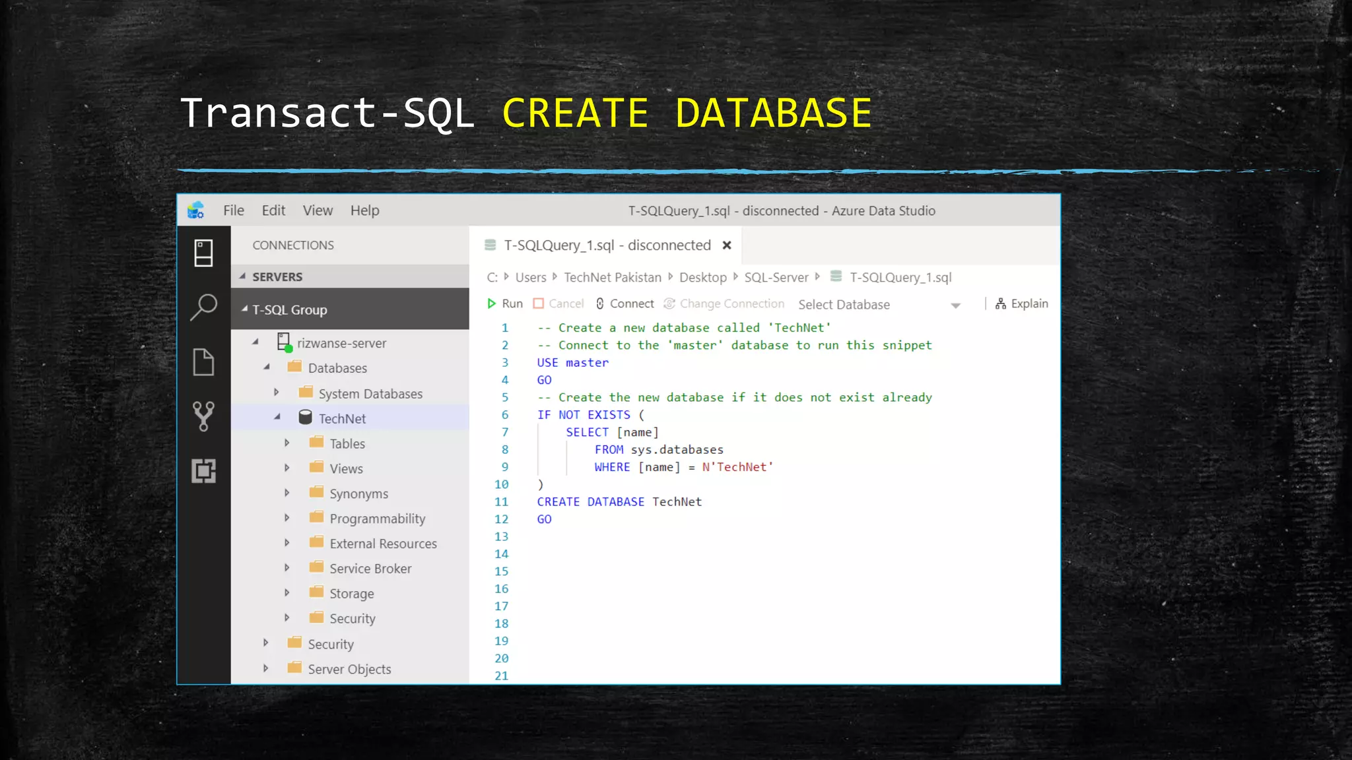The height and width of the screenshot is (760, 1352).
Task: Click the Explain plan icon
Action: pos(1001,303)
